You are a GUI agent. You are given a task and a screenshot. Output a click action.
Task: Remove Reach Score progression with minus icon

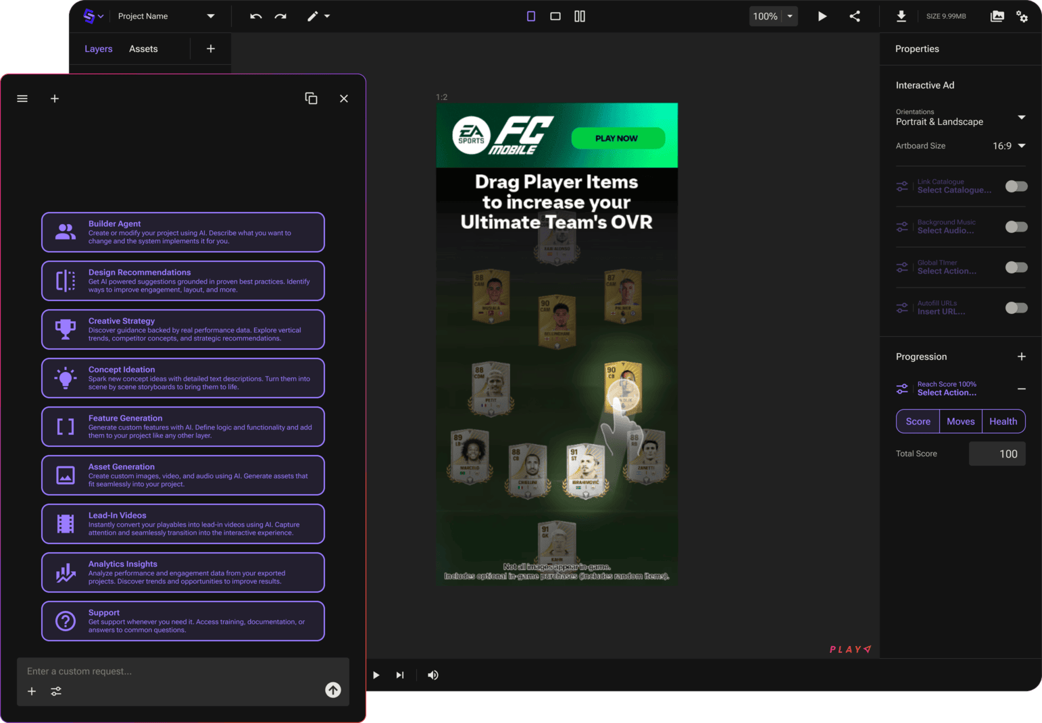point(1022,389)
